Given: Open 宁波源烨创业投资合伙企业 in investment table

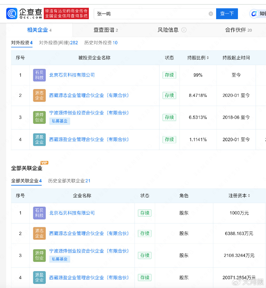Looking at the screenshot, I should point(89,113).
